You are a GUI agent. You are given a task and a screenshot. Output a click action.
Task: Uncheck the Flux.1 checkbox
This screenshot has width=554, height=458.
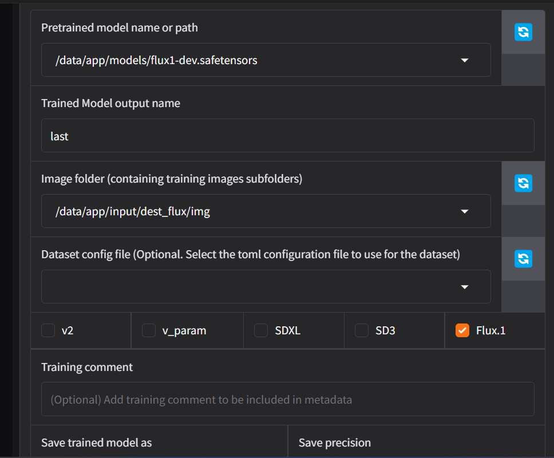(x=462, y=330)
